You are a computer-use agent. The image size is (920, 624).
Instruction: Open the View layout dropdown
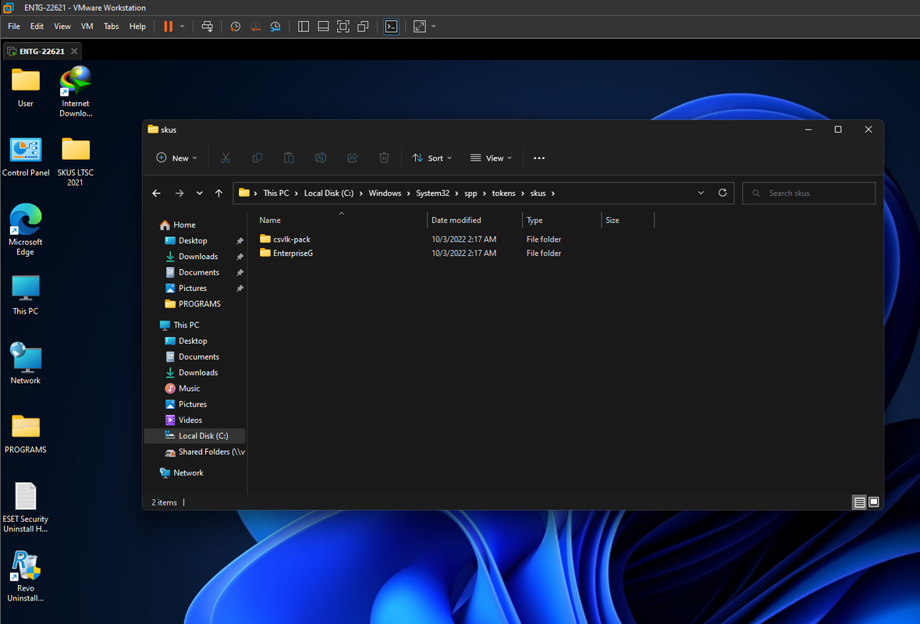491,158
